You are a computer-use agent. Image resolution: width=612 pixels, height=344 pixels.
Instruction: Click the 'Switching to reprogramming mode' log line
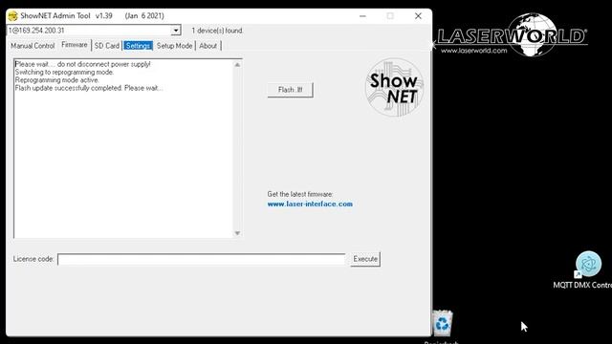coord(64,73)
